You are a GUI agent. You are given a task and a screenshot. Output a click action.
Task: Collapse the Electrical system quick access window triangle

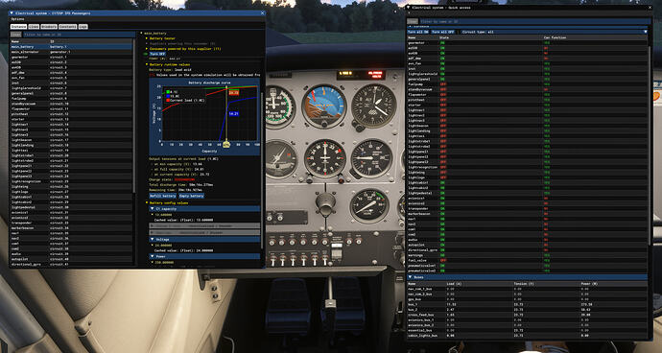(408, 7)
